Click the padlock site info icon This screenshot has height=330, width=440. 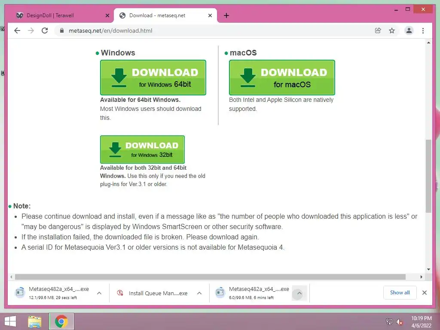62,31
